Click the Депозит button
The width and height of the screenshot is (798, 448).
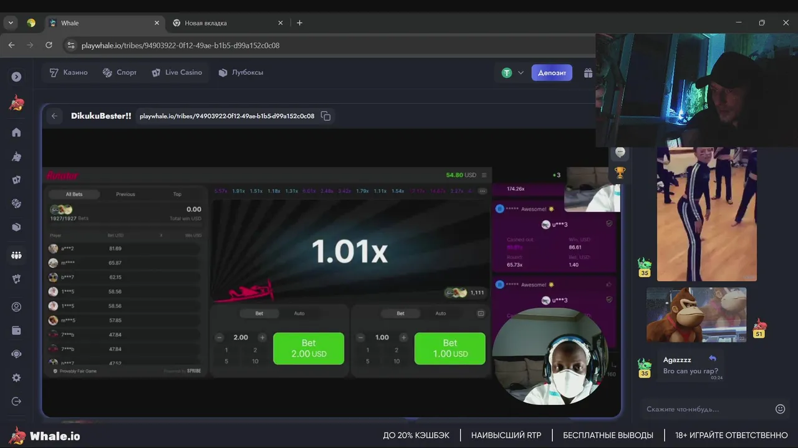pyautogui.click(x=552, y=73)
